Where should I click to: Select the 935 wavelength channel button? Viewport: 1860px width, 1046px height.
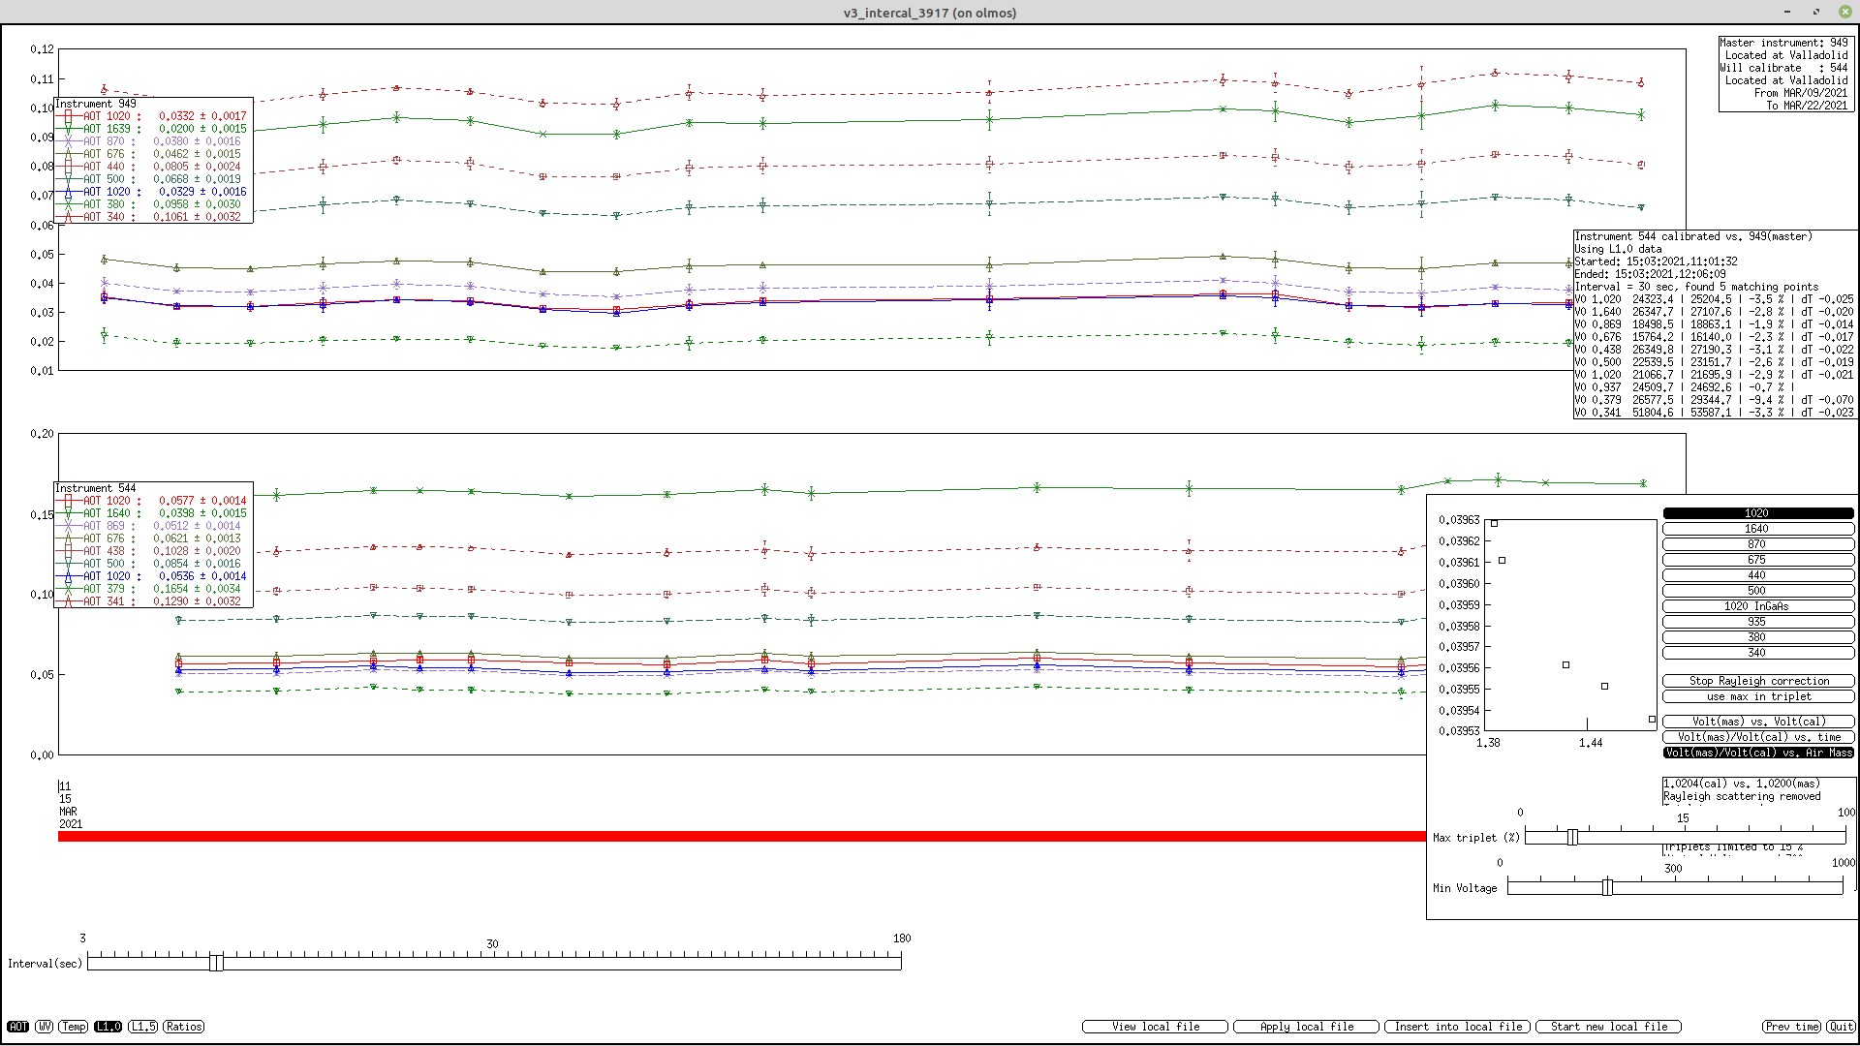tap(1757, 622)
